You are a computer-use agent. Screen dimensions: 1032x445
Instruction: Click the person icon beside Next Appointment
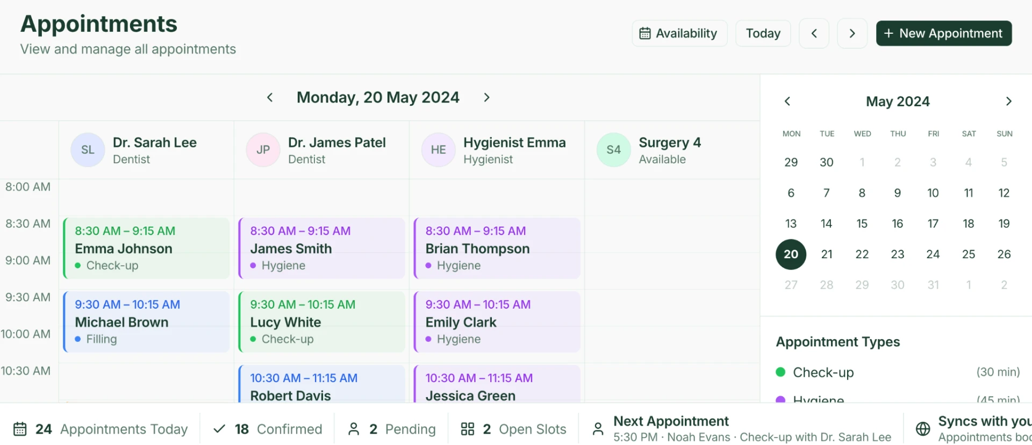click(x=598, y=429)
